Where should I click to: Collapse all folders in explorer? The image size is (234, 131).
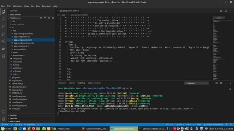click(53, 18)
